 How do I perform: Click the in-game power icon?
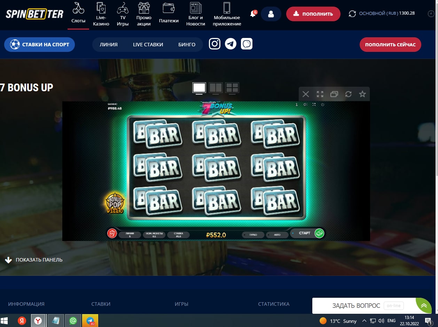click(x=323, y=104)
